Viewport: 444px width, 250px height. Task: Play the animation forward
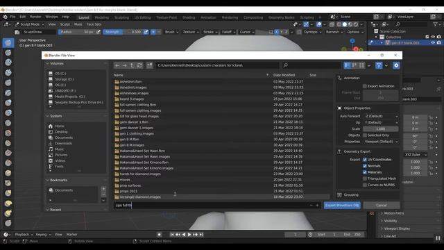(x=189, y=235)
